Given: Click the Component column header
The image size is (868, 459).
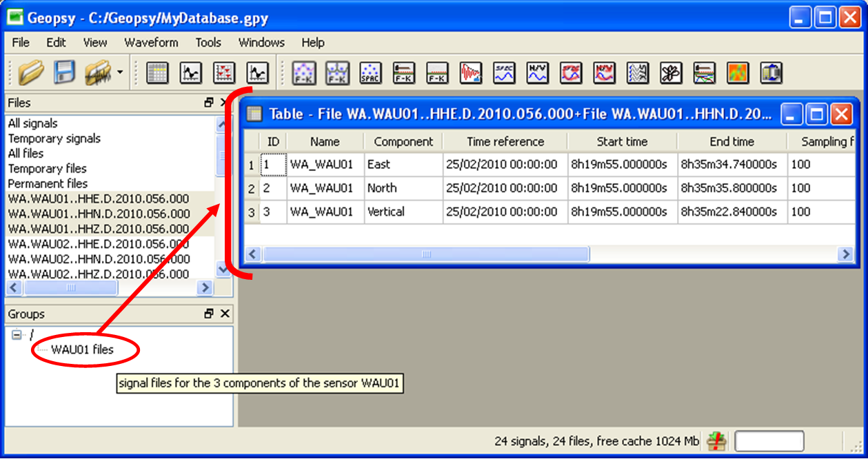Looking at the screenshot, I should click(403, 141).
